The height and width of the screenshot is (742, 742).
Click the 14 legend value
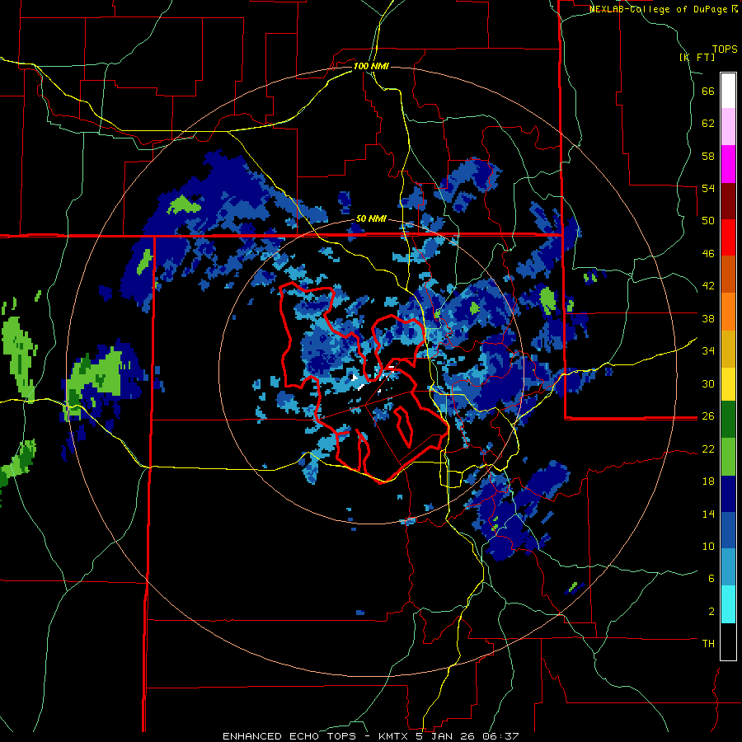coord(708,514)
